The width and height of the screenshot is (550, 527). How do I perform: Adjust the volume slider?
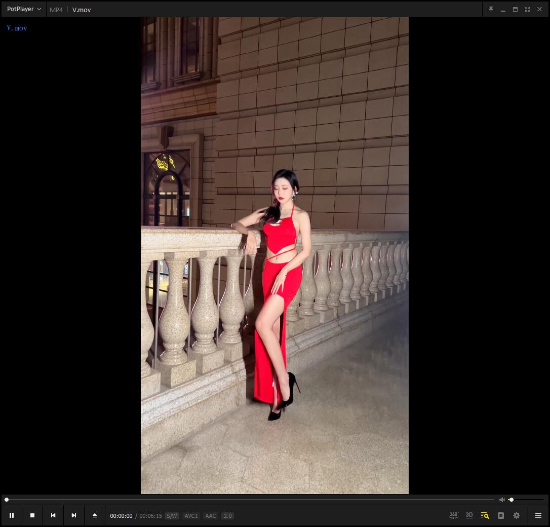point(526,500)
